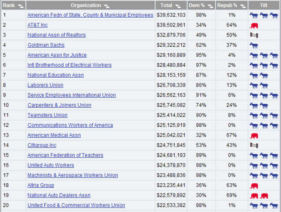Sort by Repub % column arrow
281x212 pixels.
[242, 6]
